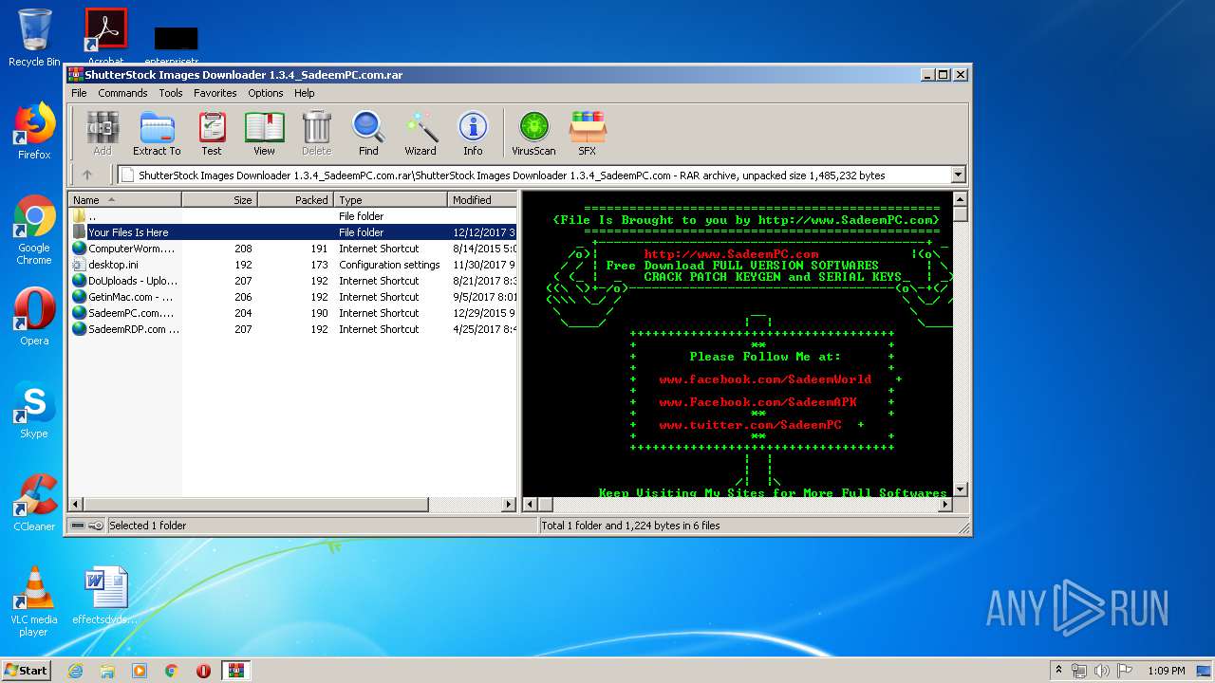
Task: Select the SadeemRDP.com shortcut file
Action: (293, 329)
